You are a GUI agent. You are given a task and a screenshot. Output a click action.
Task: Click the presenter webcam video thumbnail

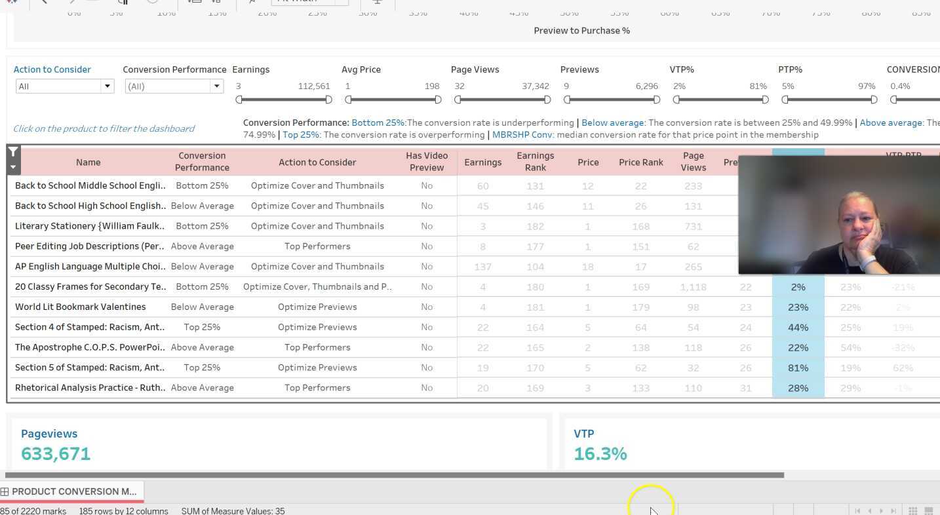pyautogui.click(x=838, y=216)
